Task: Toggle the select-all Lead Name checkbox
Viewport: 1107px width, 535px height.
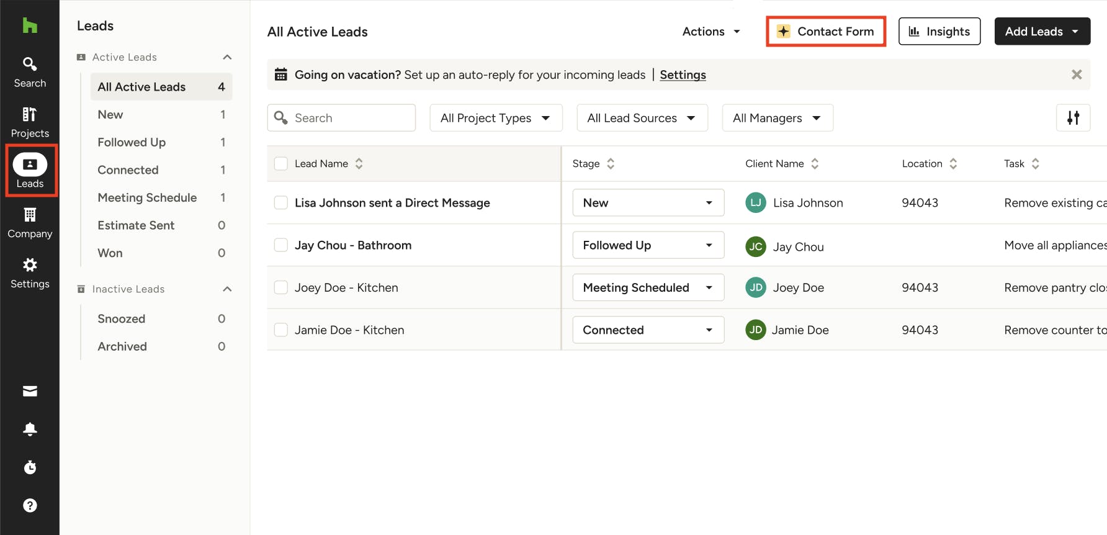Action: click(281, 163)
